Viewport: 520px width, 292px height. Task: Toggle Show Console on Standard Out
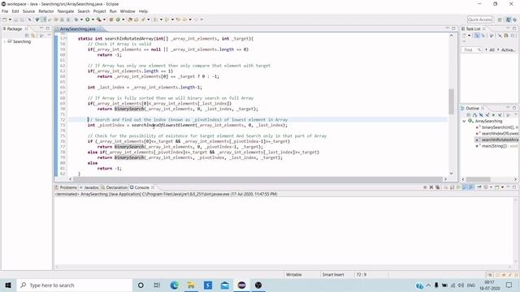(x=465, y=187)
